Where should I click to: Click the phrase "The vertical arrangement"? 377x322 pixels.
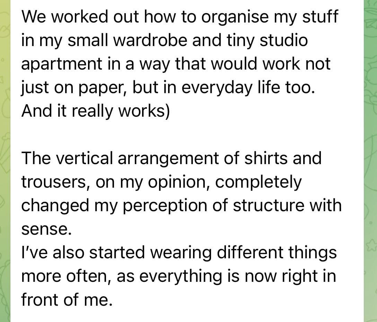120,158
